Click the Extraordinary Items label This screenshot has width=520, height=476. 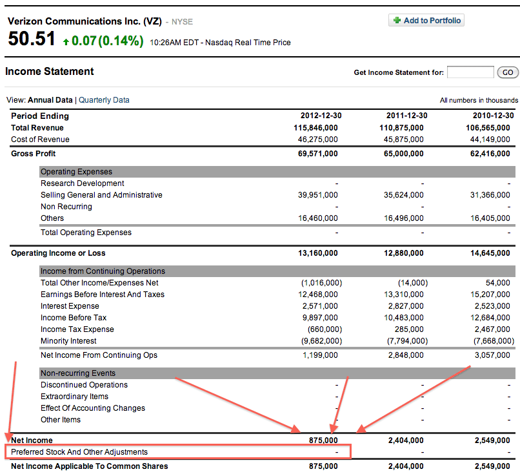pyautogui.click(x=74, y=397)
